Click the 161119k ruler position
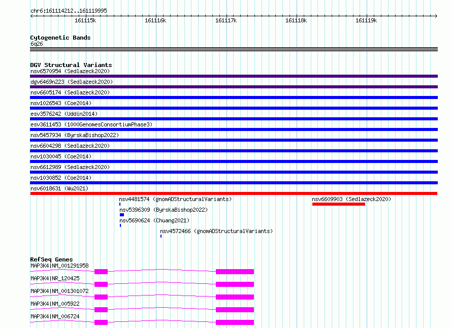 pyautogui.click(x=366, y=20)
